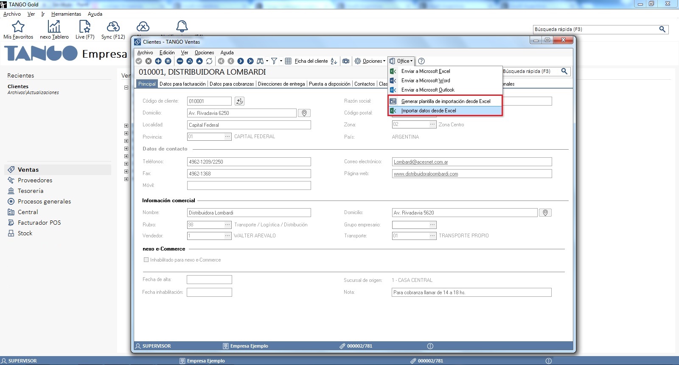Choose Enviar a Microsoft Word
Screen dimensions: 679x365
point(426,81)
